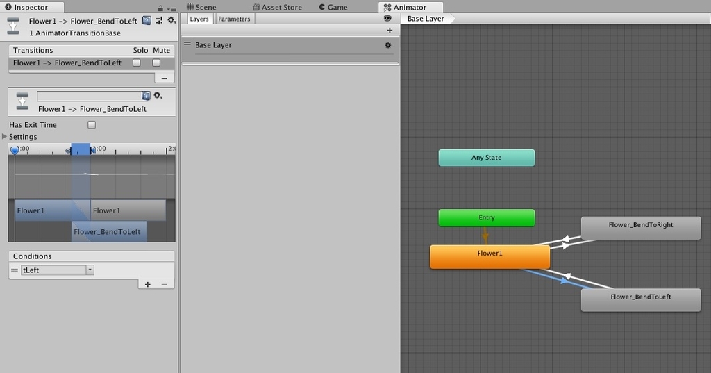Image resolution: width=711 pixels, height=373 pixels.
Task: Toggle the eye visibility icon in Animator
Action: click(387, 19)
